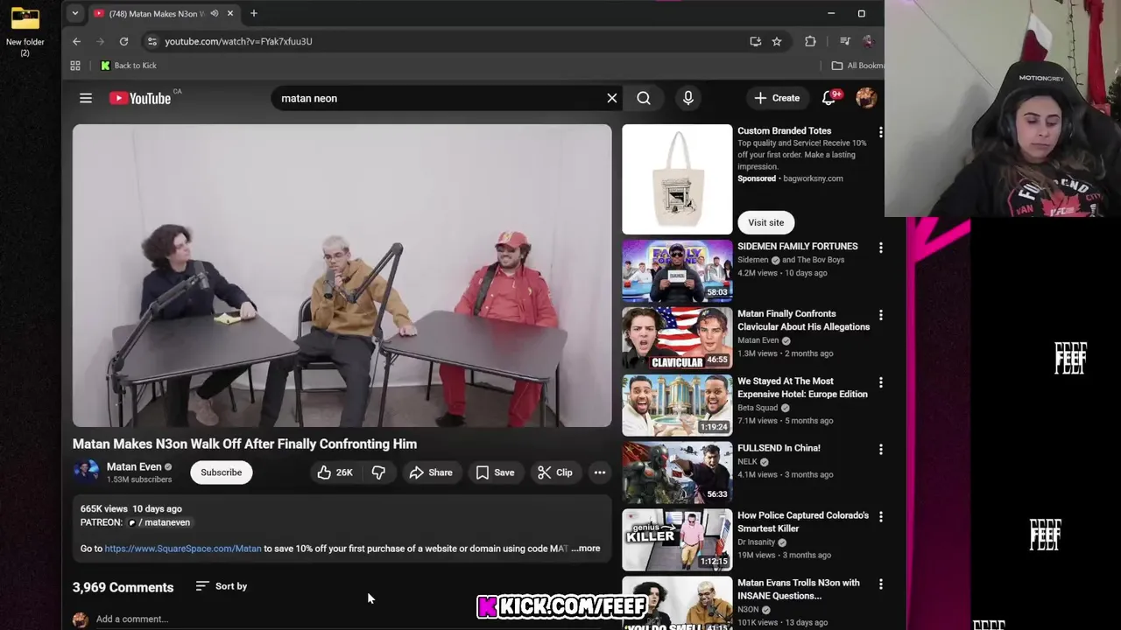This screenshot has width=1121, height=630.
Task: Open the media controls icon in browser toolbar
Action: point(844,41)
